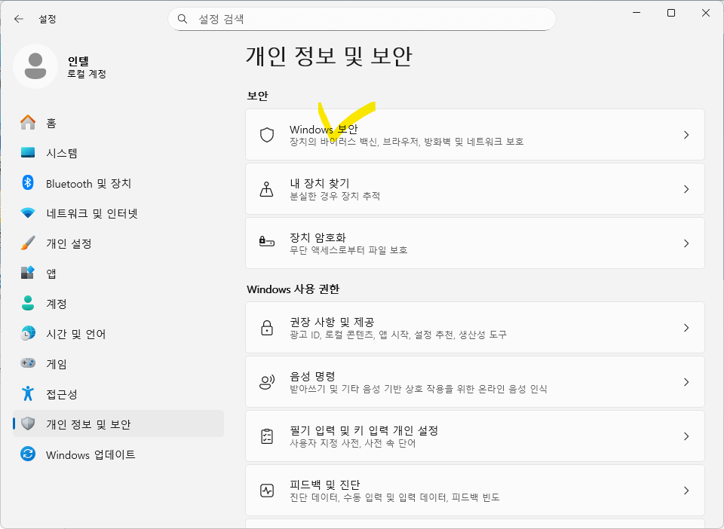
Task: Select 개인 정보 및 보안 in sidebar
Action: click(118, 424)
